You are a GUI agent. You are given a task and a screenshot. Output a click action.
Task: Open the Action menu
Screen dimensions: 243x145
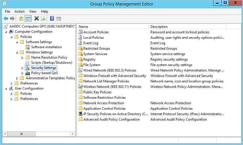[x=19, y=11]
